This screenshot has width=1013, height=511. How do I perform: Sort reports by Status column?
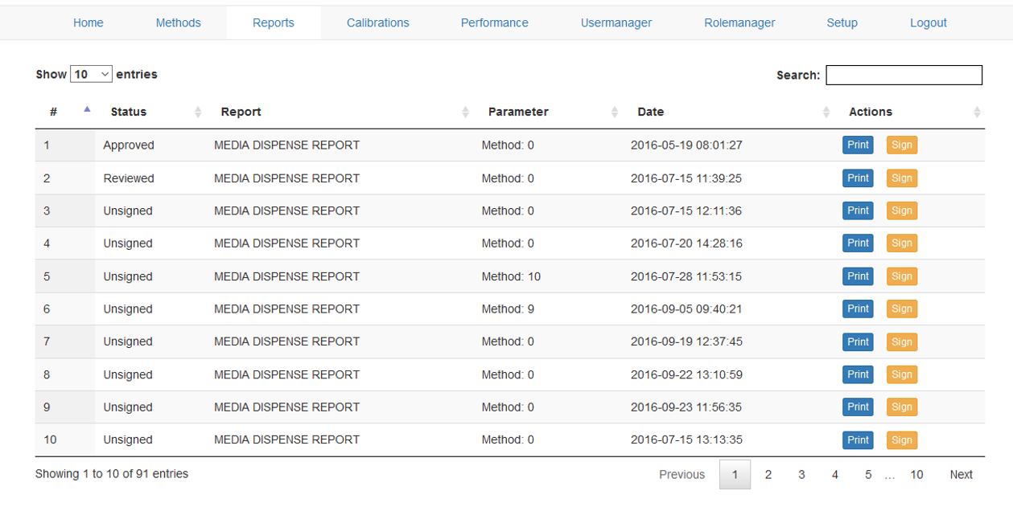tap(198, 112)
